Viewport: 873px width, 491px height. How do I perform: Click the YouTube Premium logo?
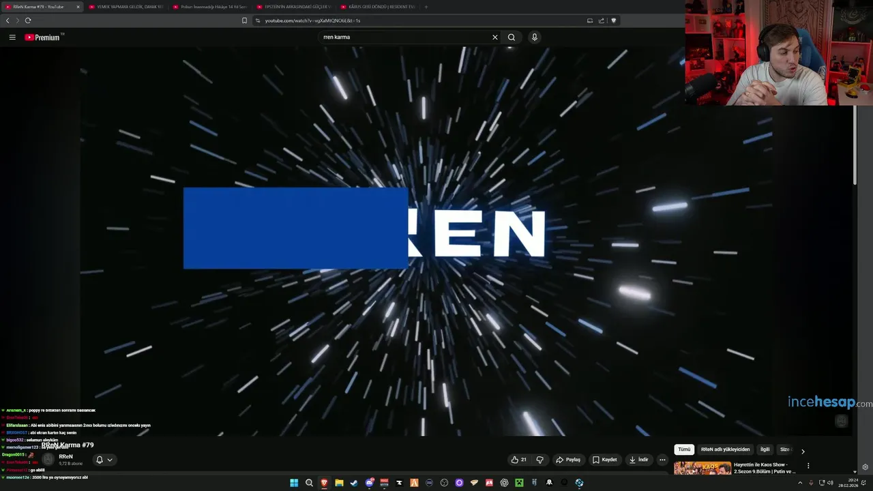42,38
